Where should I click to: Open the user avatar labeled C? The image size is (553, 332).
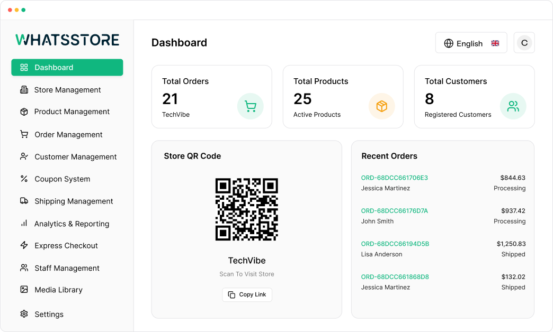pyautogui.click(x=524, y=43)
